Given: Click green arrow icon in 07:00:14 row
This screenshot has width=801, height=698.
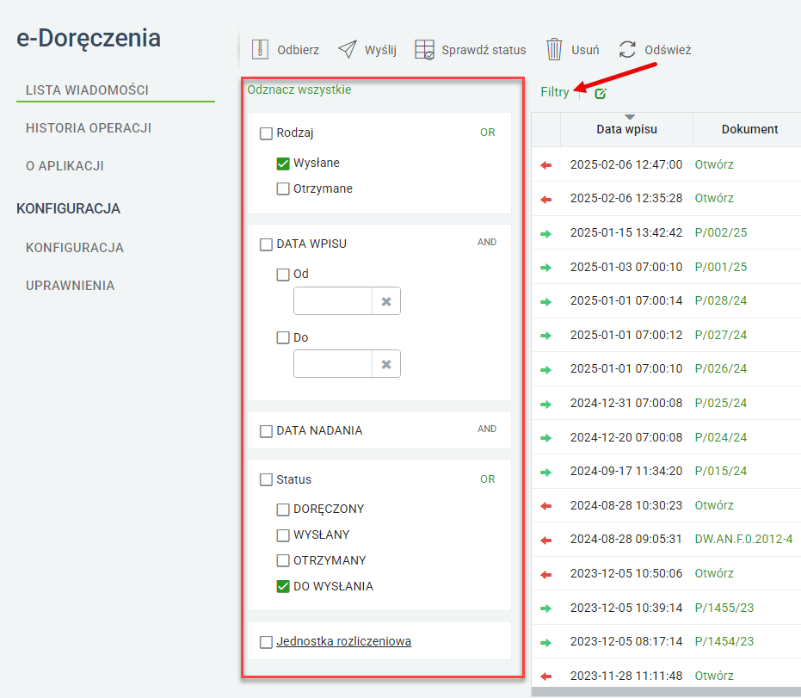Looking at the screenshot, I should (x=546, y=301).
